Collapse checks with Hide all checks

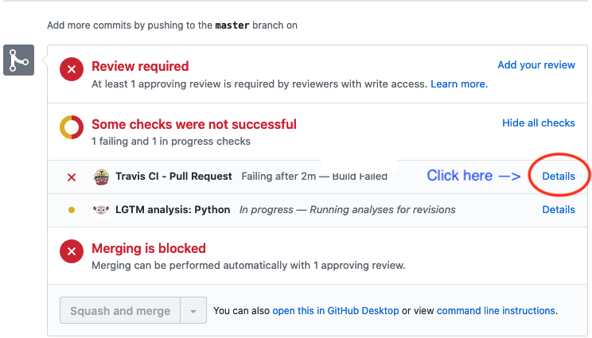click(x=538, y=123)
